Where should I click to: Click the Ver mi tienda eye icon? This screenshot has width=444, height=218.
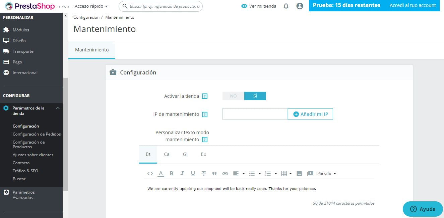tap(244, 6)
